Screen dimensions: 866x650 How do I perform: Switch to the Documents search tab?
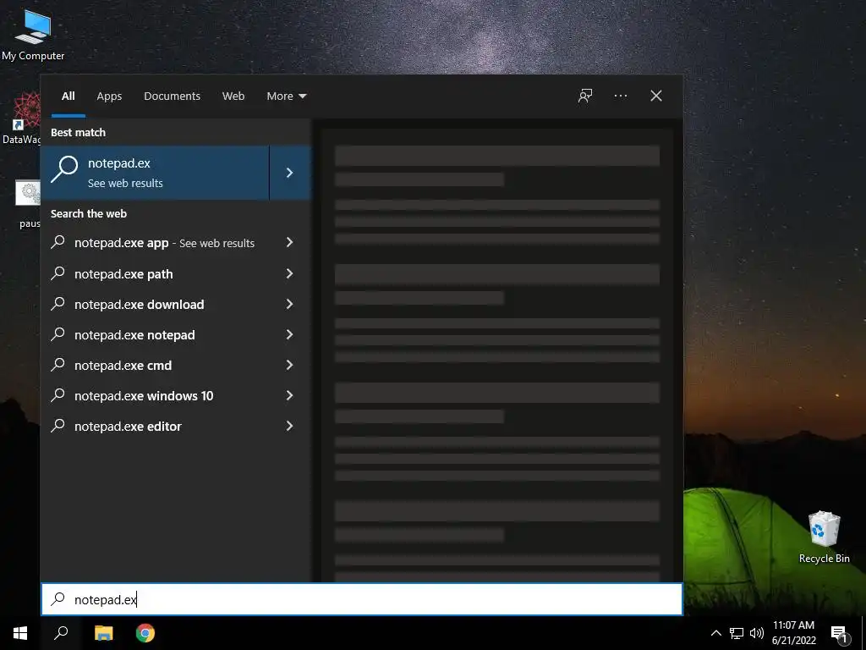pyautogui.click(x=172, y=96)
